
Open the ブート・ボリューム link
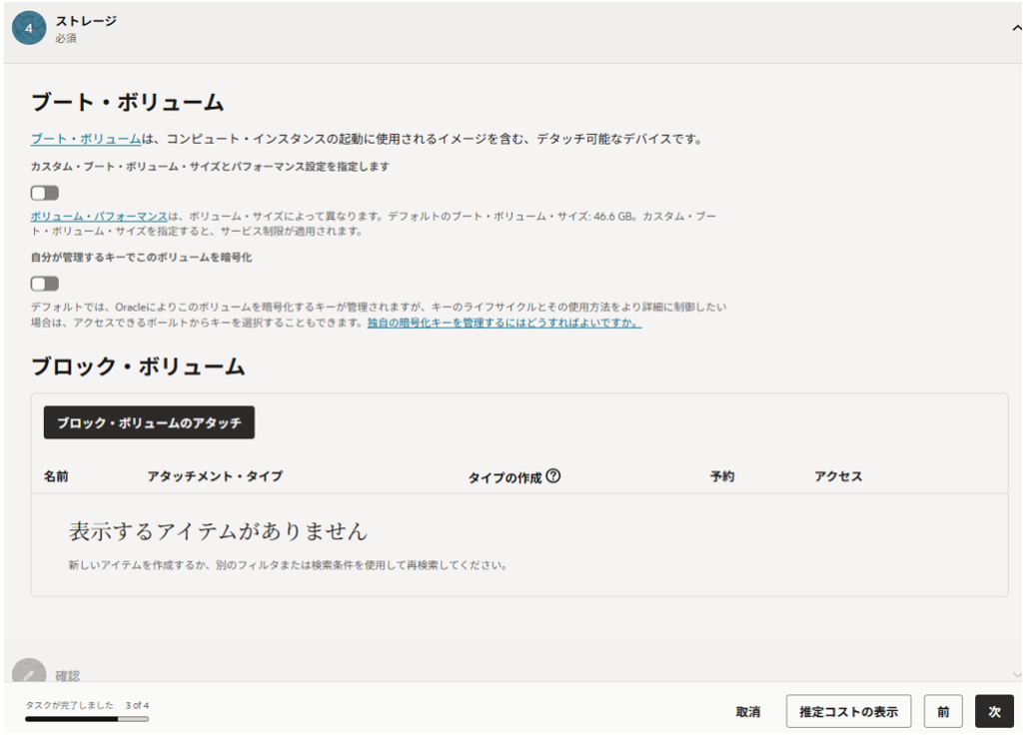[85, 139]
